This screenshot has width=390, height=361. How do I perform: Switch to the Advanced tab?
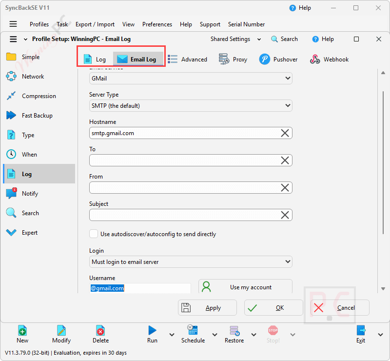pyautogui.click(x=188, y=59)
